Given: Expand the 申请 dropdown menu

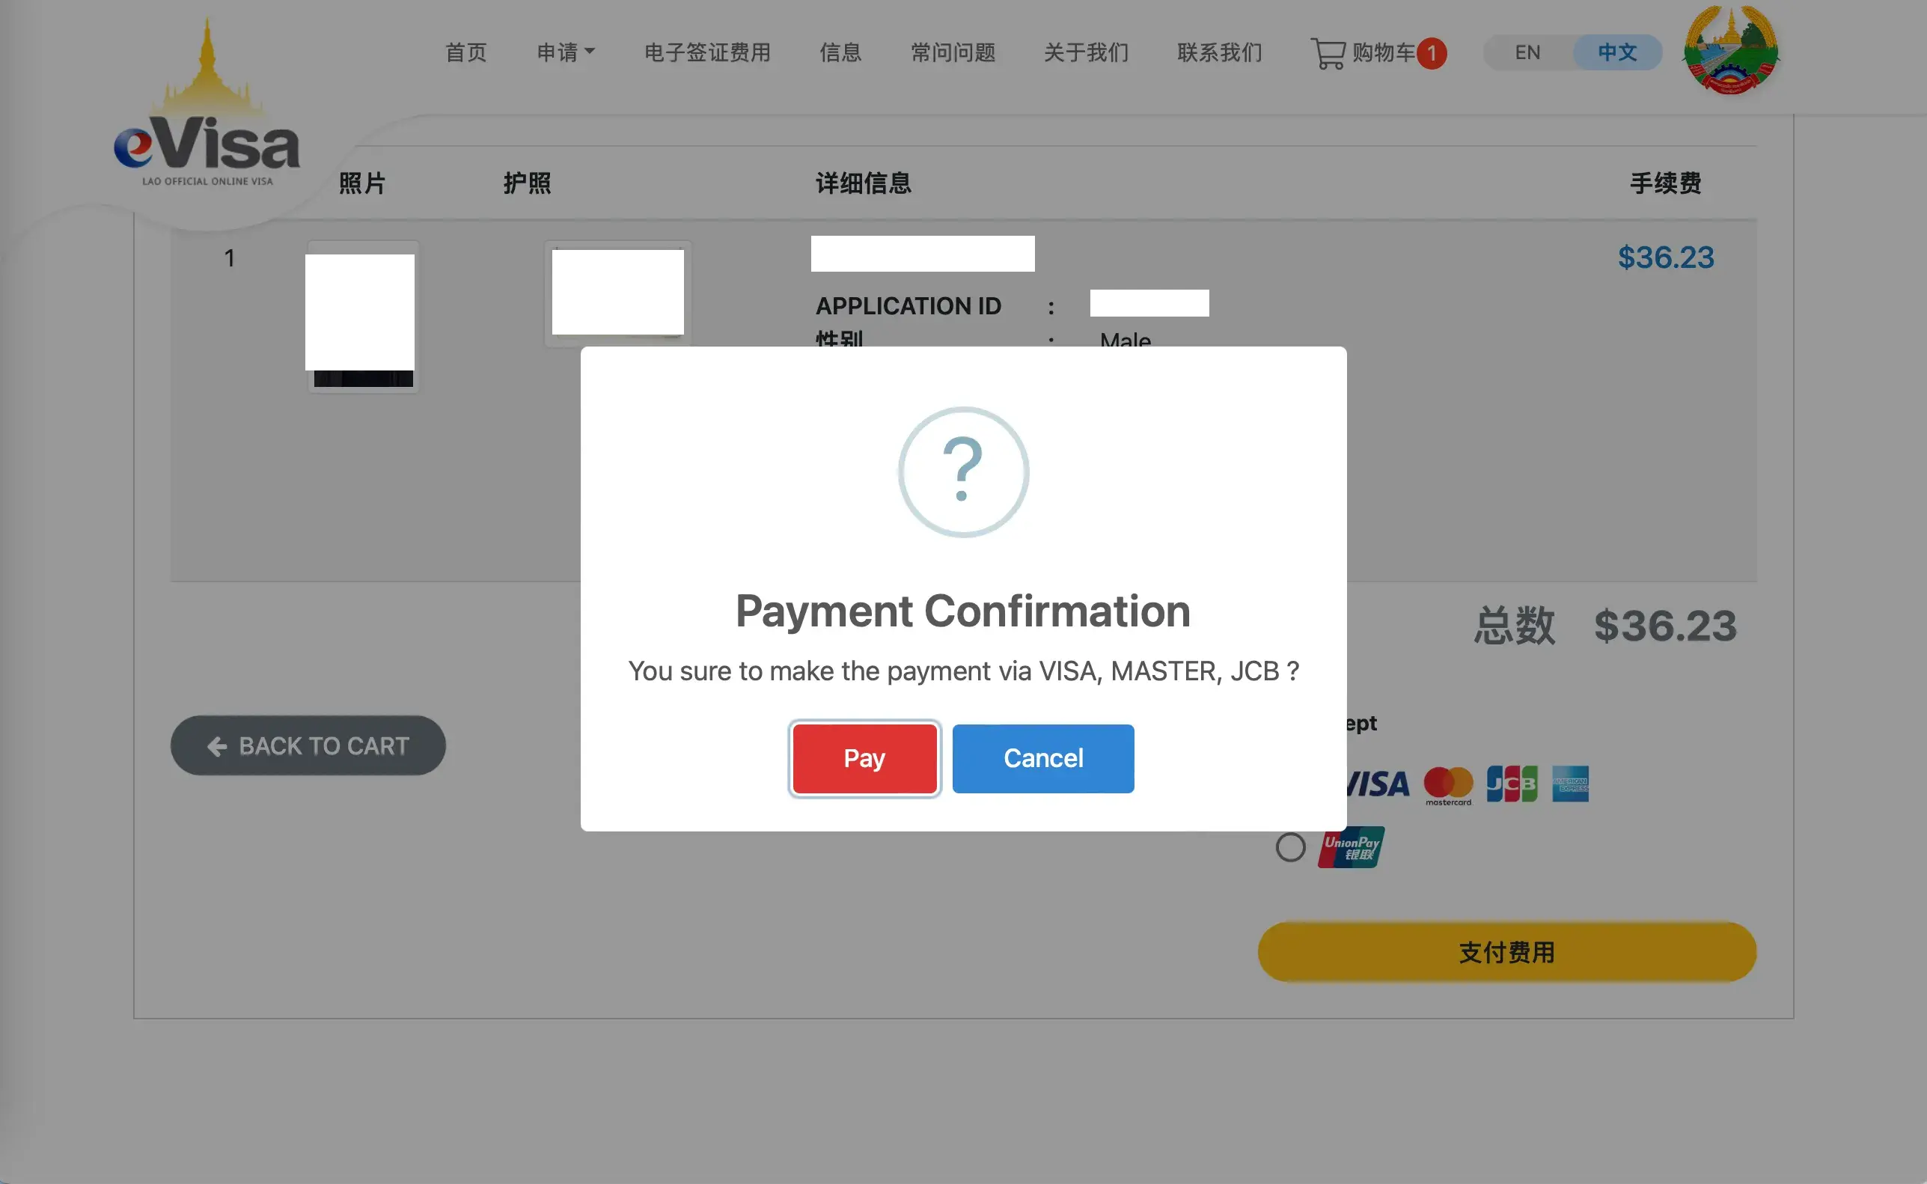Looking at the screenshot, I should click(564, 51).
